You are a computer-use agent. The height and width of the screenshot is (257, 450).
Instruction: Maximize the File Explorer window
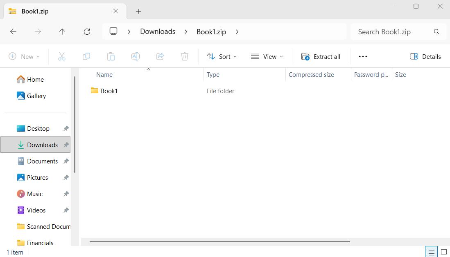(x=416, y=6)
